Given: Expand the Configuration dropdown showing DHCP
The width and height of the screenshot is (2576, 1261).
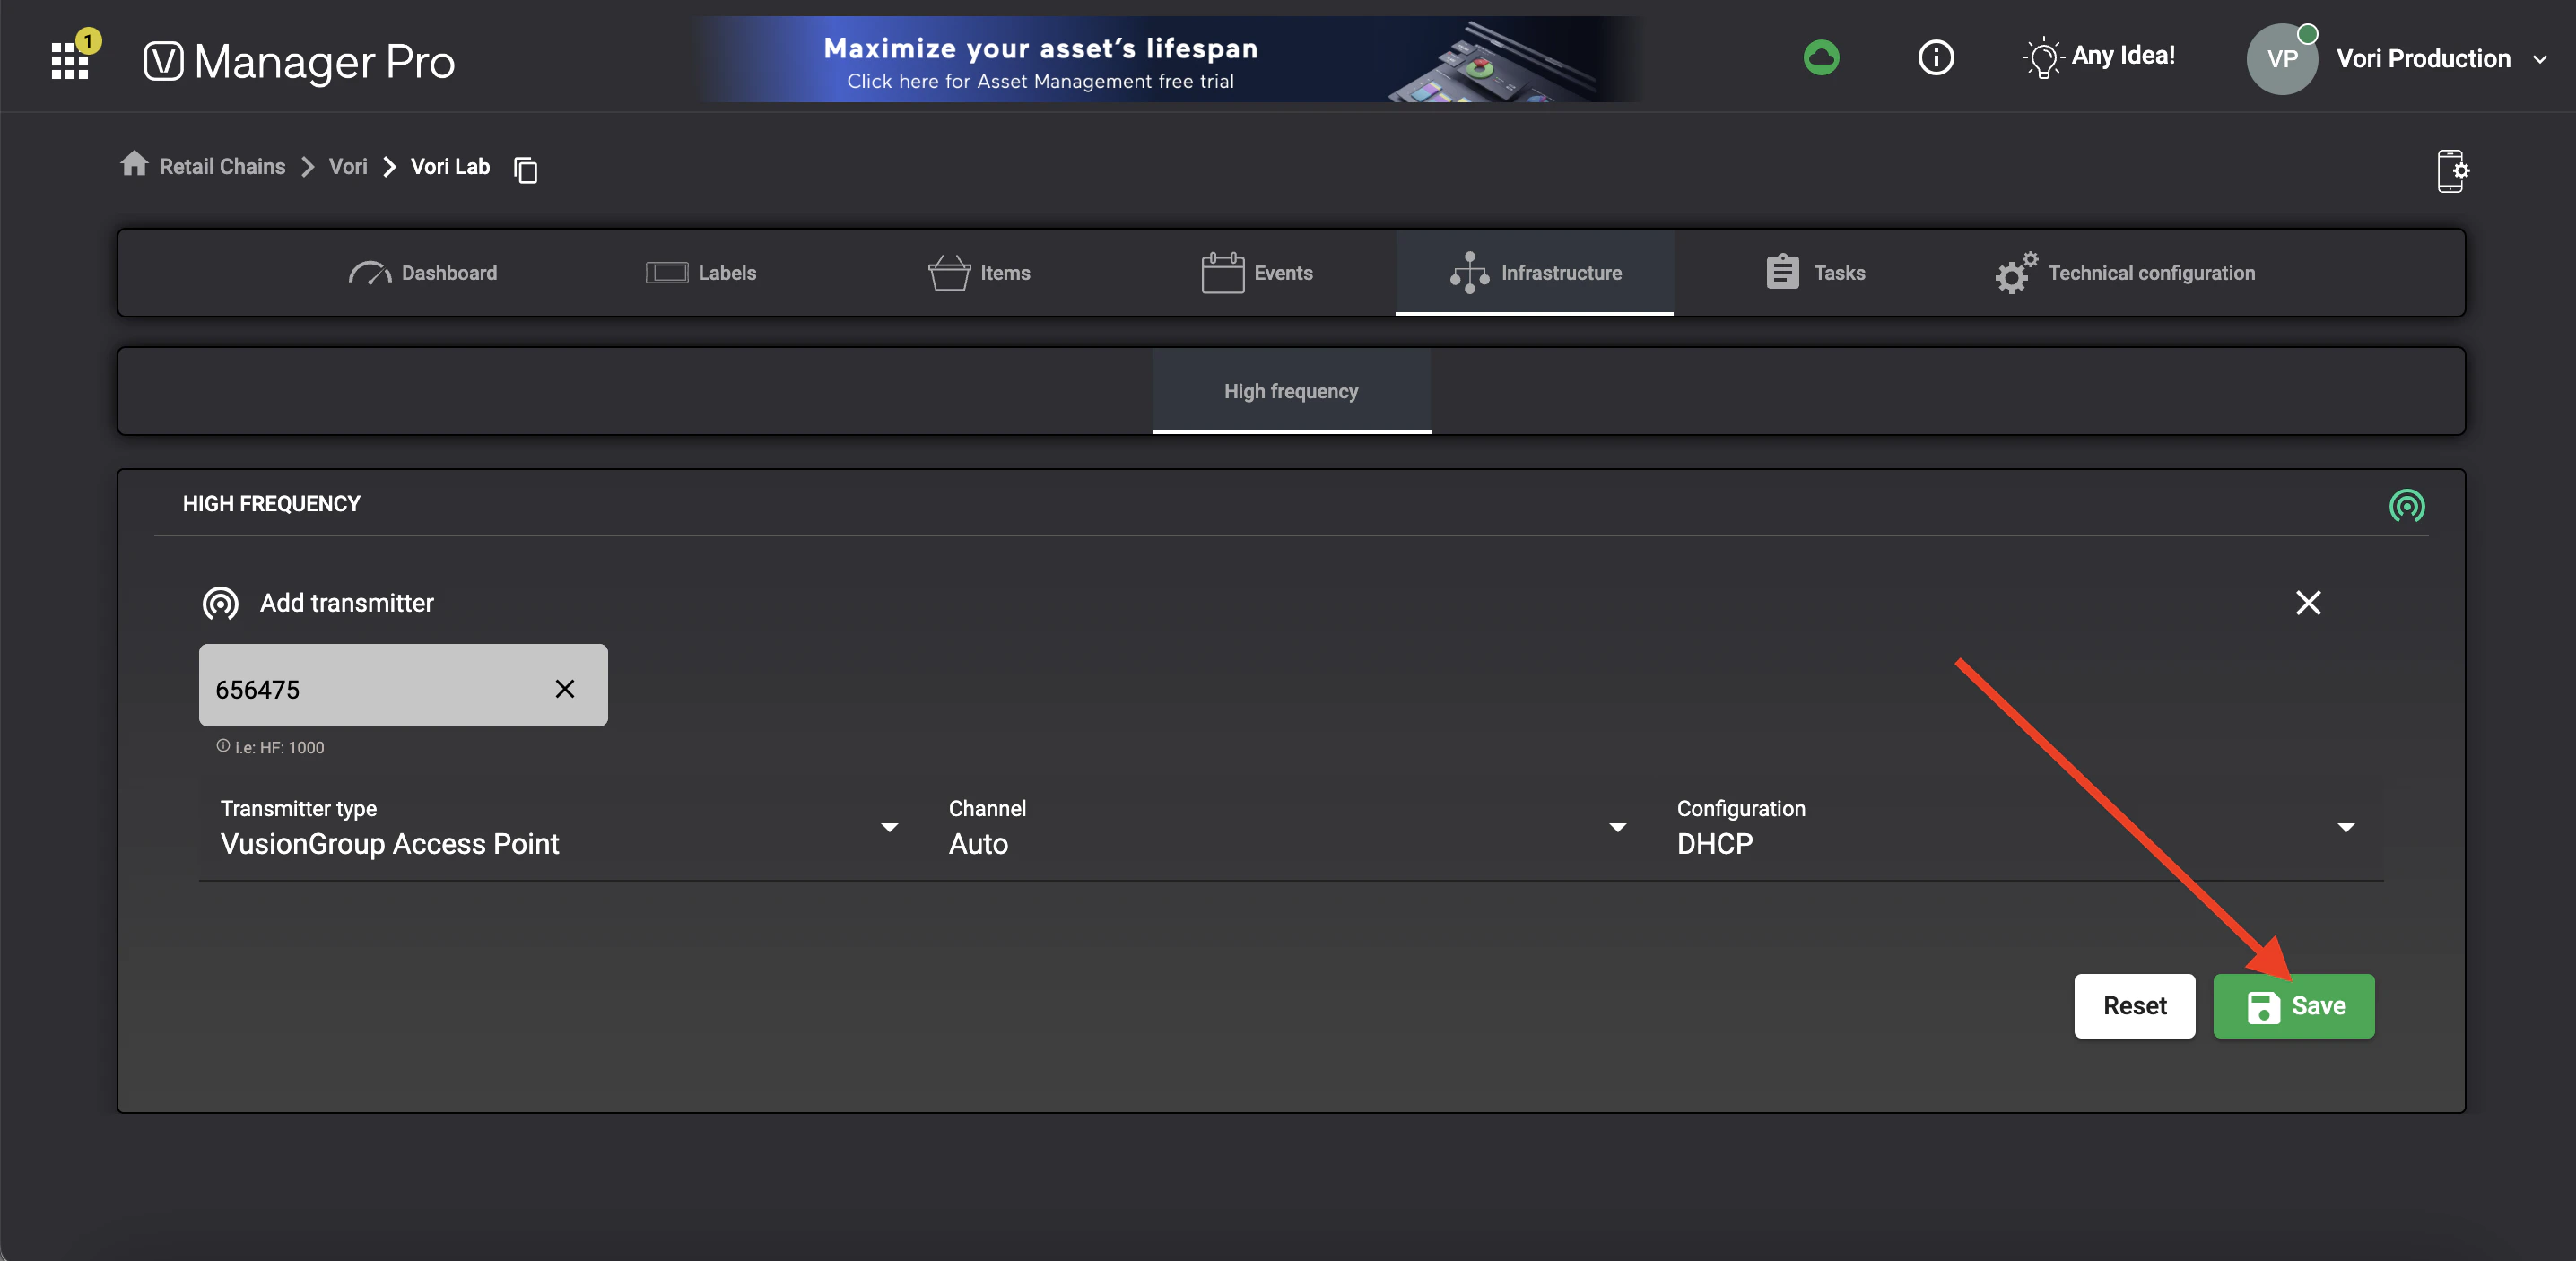Looking at the screenshot, I should pyautogui.click(x=2346, y=828).
